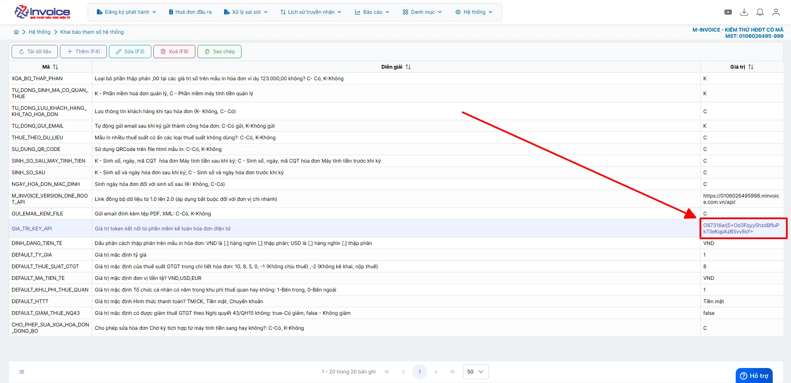The height and width of the screenshot is (383, 791).
Task: Open Xử lý sai sót dropdown menu
Action: pos(246,12)
